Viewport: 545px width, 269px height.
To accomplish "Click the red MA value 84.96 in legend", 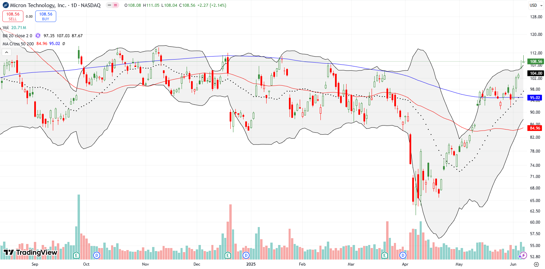I will point(42,44).
